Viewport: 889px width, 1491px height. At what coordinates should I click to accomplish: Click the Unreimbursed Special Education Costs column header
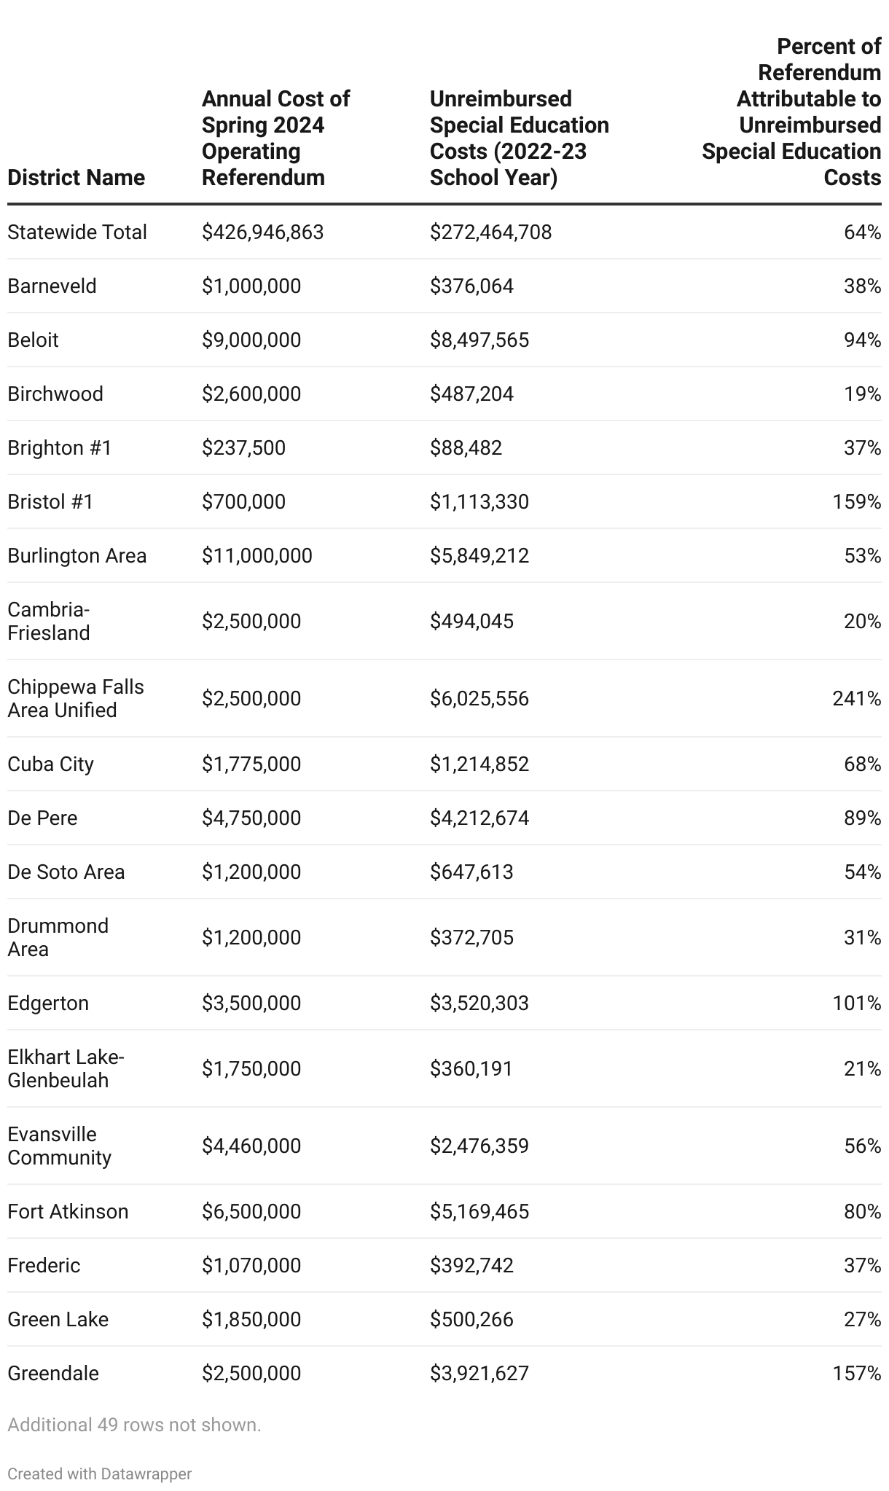click(519, 138)
